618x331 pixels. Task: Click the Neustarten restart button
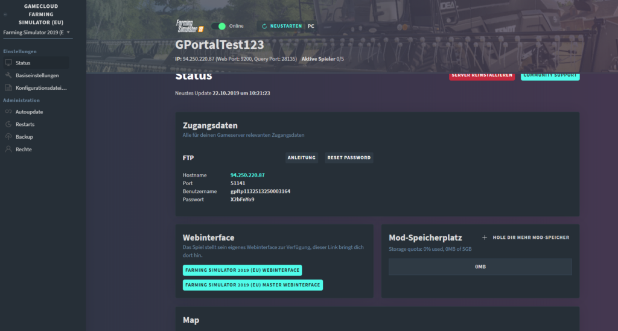point(281,26)
